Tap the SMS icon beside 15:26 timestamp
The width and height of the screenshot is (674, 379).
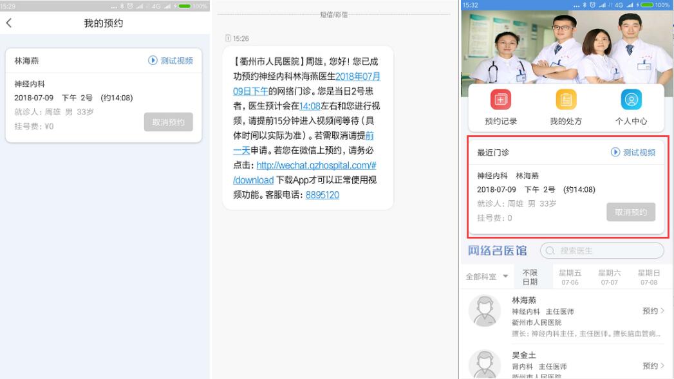(229, 38)
